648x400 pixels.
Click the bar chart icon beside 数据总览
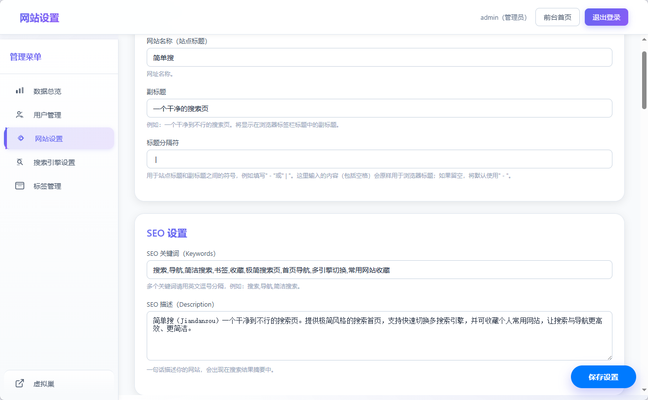[x=19, y=91]
